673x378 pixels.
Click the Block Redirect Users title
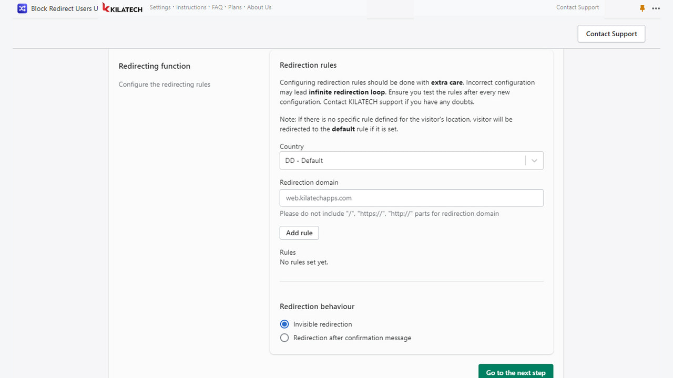(65, 8)
